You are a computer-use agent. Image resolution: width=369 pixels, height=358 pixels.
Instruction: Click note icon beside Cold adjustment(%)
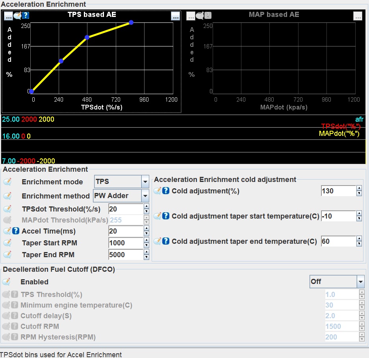158,191
